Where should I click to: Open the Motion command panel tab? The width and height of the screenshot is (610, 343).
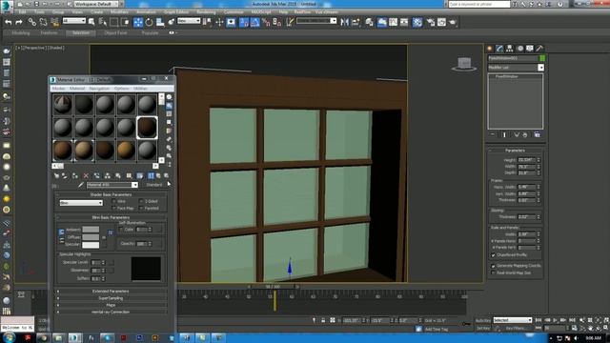tap(519, 49)
